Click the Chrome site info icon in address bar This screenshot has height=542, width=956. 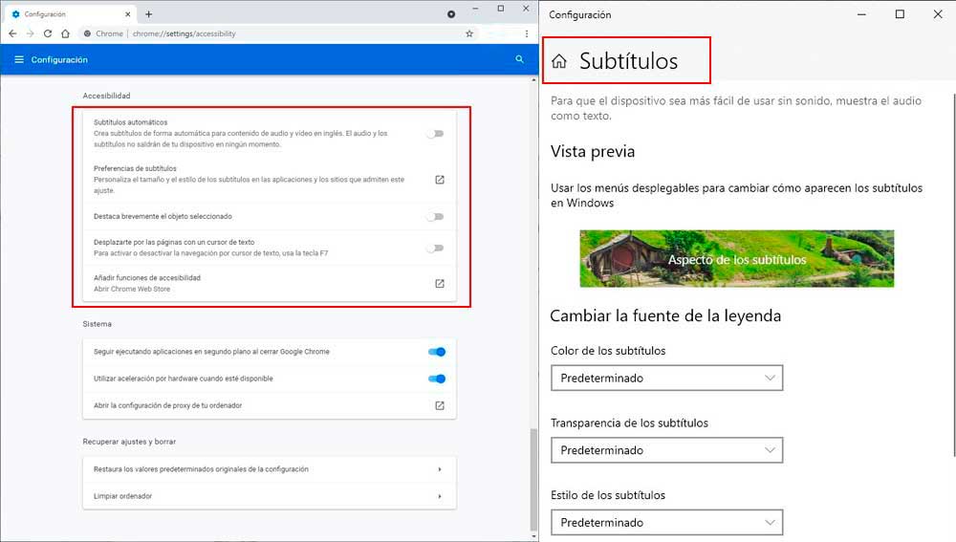[87, 33]
